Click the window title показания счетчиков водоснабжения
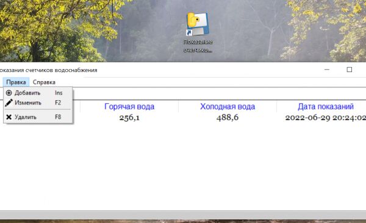 [48, 70]
